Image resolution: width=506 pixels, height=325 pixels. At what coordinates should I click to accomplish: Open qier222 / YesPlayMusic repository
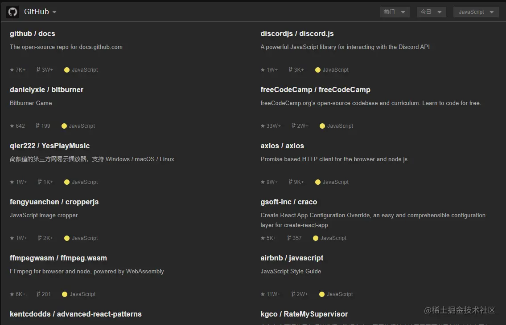49,146
